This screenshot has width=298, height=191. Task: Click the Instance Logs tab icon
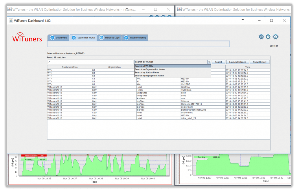click(102, 38)
